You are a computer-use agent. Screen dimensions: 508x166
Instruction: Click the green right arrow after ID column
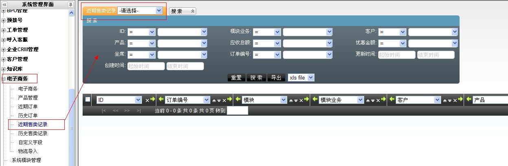[x=152, y=99]
